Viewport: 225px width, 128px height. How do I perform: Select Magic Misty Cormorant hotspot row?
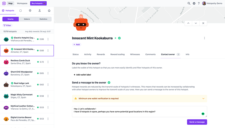(x=27, y=96)
